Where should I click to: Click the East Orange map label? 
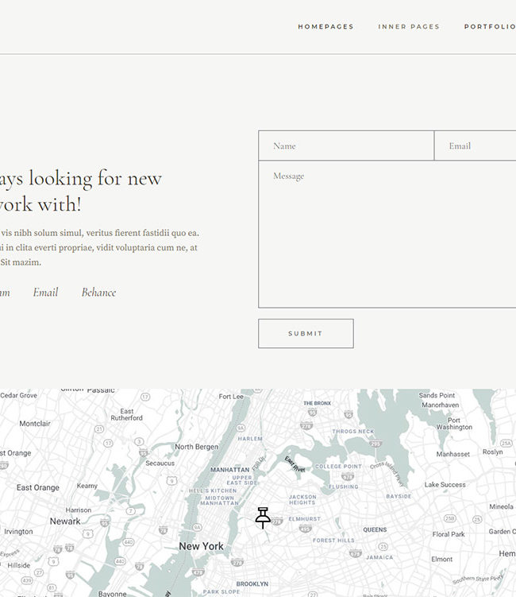point(38,488)
